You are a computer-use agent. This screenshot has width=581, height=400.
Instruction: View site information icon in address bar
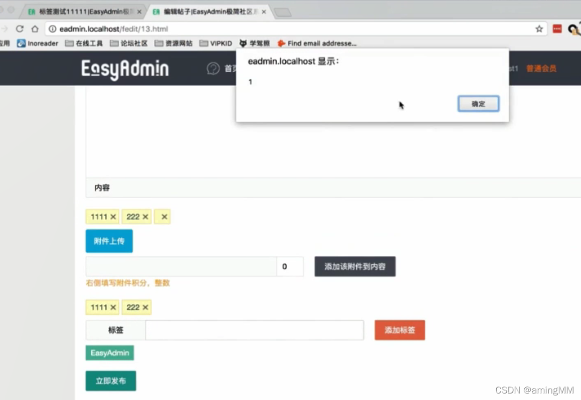coord(53,29)
